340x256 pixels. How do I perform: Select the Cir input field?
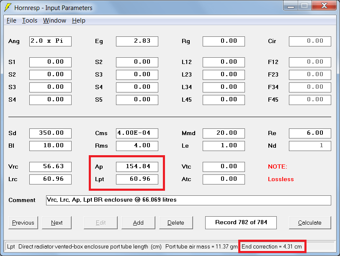point(310,41)
